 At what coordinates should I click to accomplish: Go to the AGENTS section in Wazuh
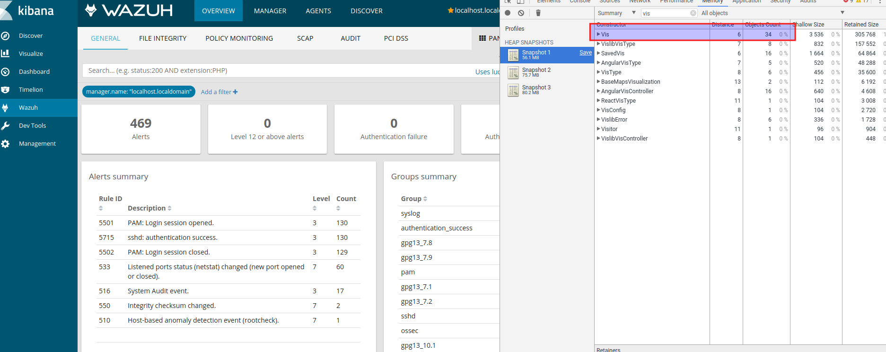[318, 10]
